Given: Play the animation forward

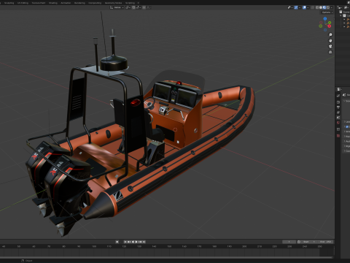Looking at the screenshot, I should [136, 242].
